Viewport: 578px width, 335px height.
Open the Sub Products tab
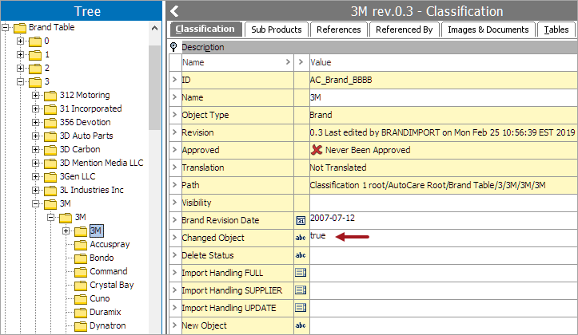point(277,30)
